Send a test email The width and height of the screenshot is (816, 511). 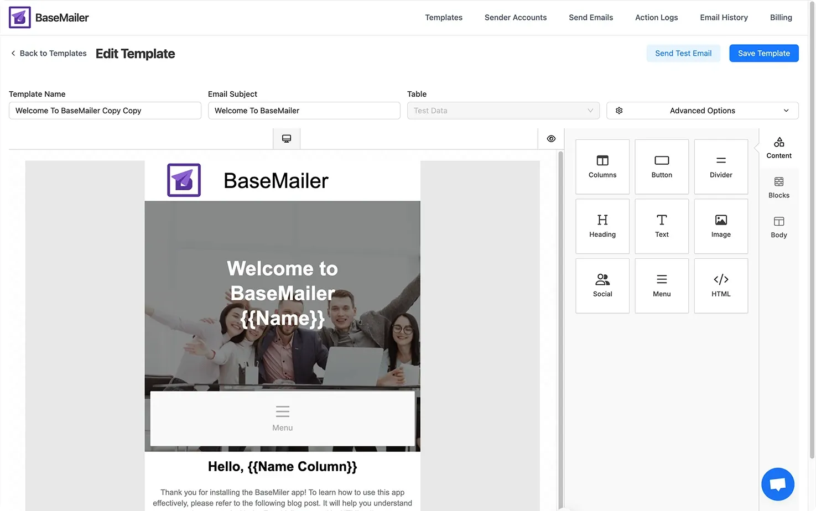[x=683, y=53]
